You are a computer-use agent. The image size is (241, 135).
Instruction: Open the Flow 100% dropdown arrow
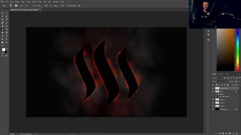59,6
